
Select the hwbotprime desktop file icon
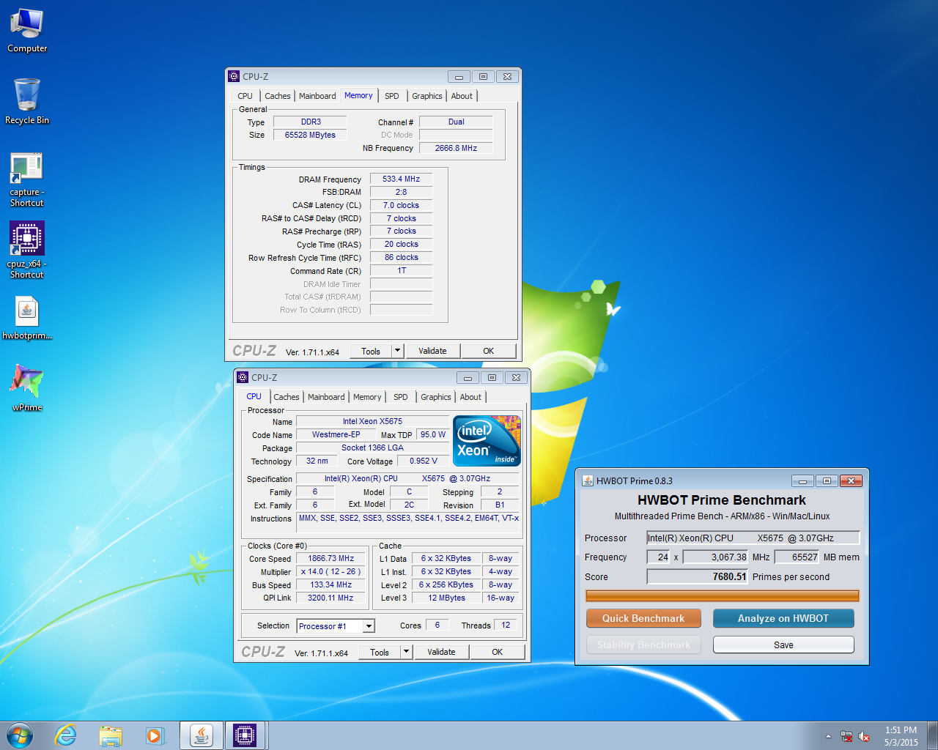pyautogui.click(x=27, y=318)
